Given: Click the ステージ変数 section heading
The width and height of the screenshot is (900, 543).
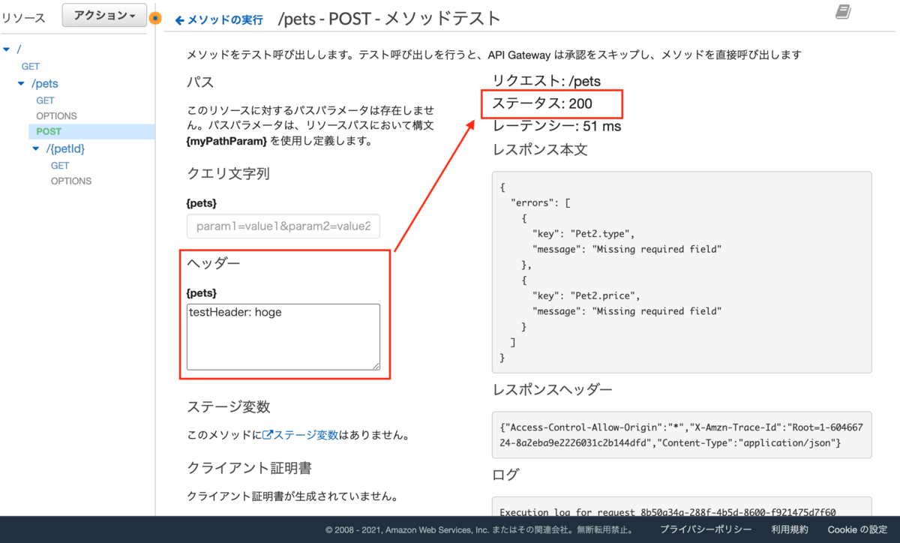Looking at the screenshot, I should pos(229,407).
